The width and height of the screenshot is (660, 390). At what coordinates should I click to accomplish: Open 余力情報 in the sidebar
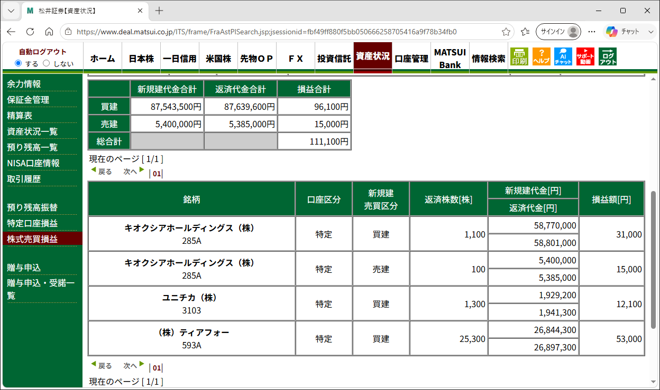[x=24, y=84]
